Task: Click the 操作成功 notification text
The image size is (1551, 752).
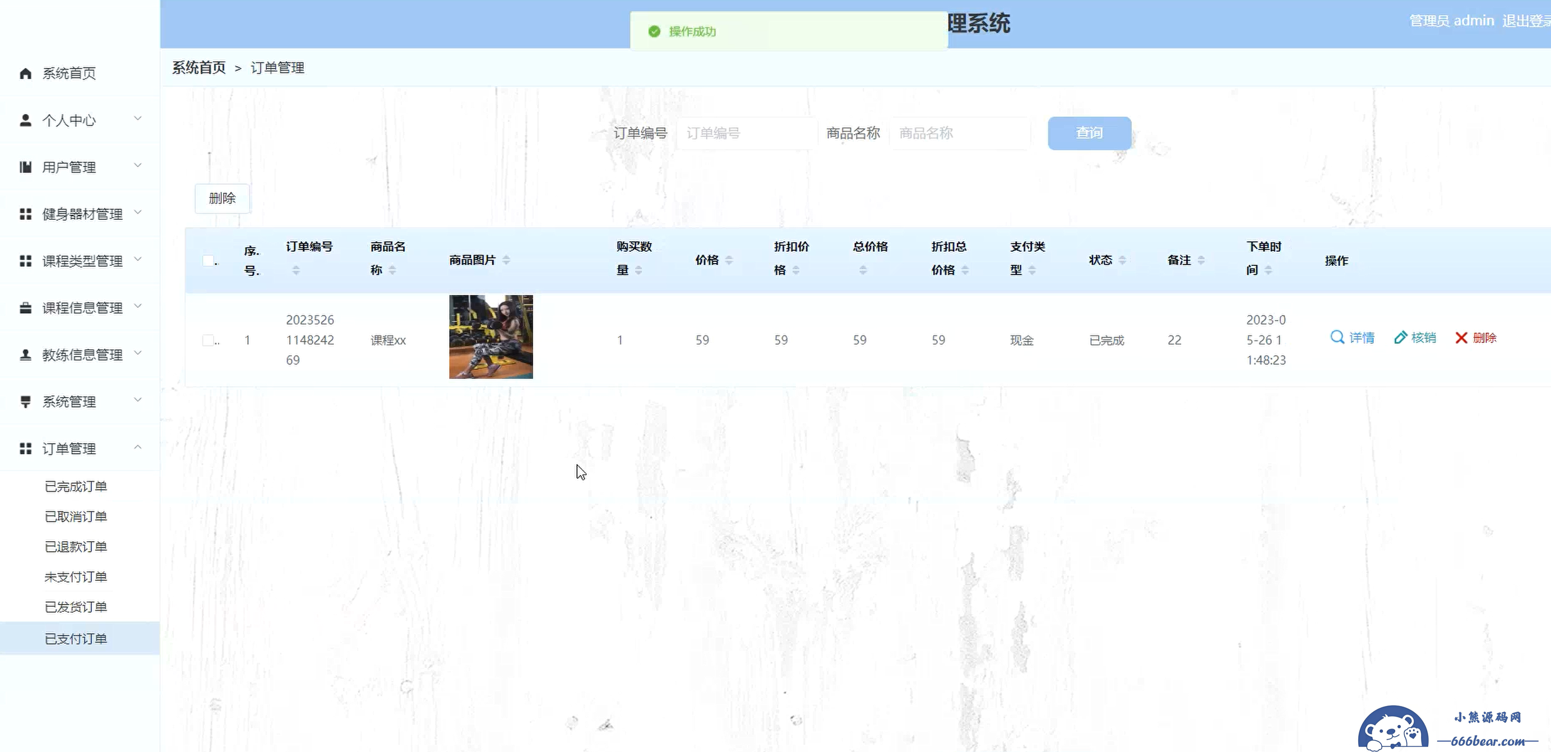Action: click(692, 31)
